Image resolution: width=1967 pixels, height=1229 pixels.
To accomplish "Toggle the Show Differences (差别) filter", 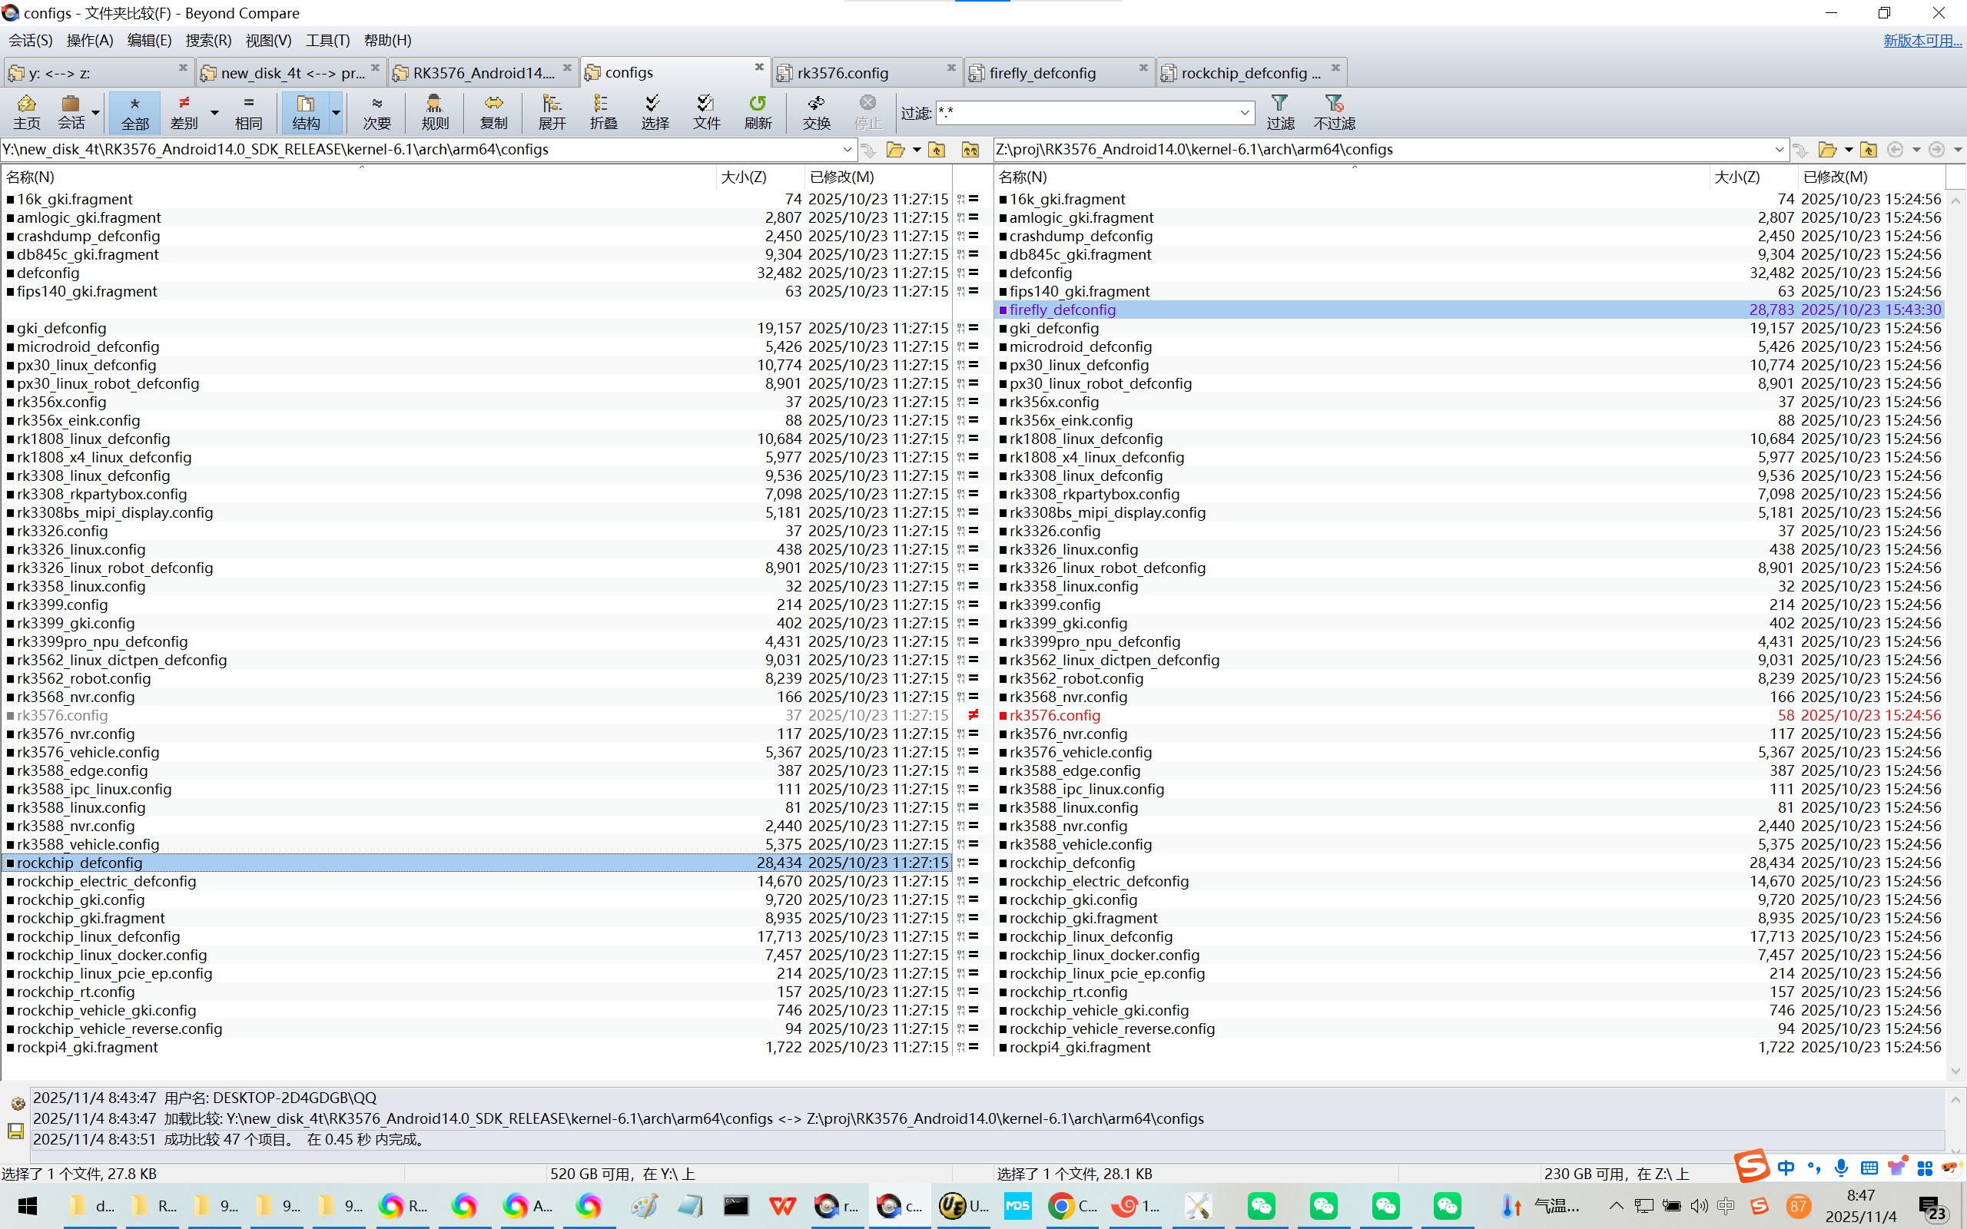I will click(x=184, y=111).
